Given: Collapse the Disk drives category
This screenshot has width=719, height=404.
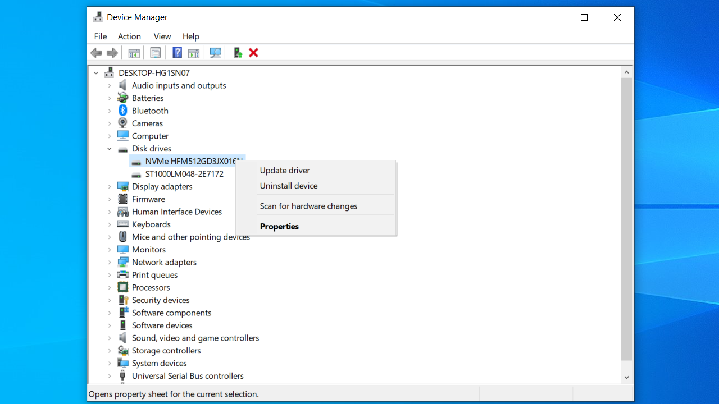Looking at the screenshot, I should 110,149.
